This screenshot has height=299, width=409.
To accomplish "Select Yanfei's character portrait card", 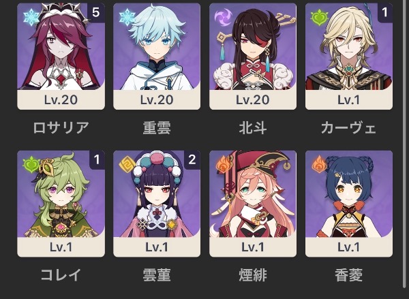I will [253, 204].
